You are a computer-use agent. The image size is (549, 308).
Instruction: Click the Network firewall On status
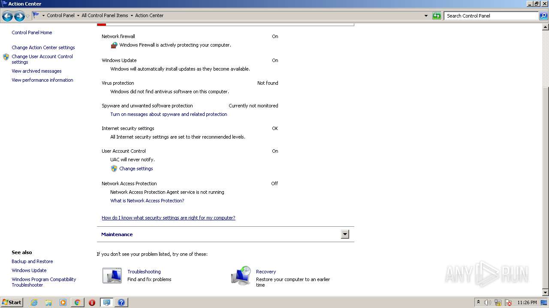[275, 36]
